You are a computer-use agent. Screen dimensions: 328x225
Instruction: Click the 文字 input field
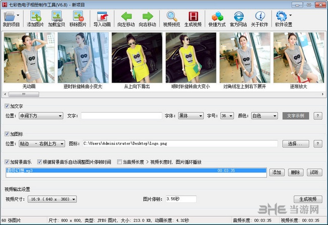pos(122,116)
